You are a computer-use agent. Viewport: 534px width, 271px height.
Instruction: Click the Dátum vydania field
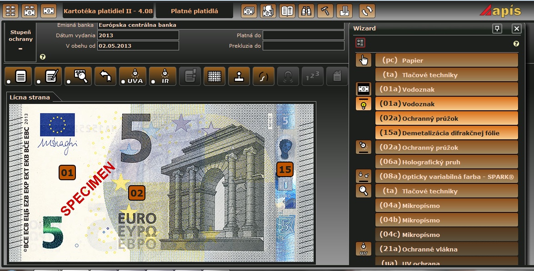tap(138, 35)
